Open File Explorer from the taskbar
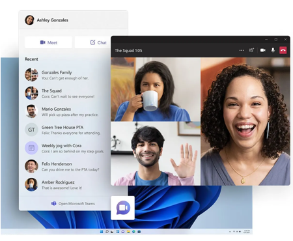 [x=128, y=232]
